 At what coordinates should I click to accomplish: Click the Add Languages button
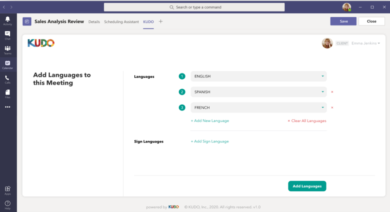(307, 186)
